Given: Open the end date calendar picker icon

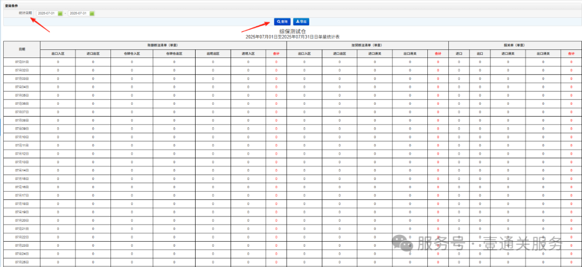Looking at the screenshot, I should (92, 13).
